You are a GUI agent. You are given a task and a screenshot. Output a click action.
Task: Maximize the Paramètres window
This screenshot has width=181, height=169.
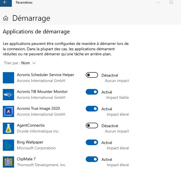171,2
